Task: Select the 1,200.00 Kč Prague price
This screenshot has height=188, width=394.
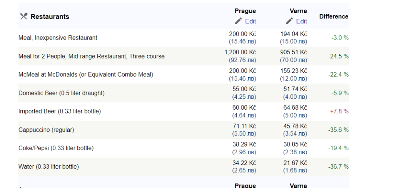Action: tap(240, 52)
